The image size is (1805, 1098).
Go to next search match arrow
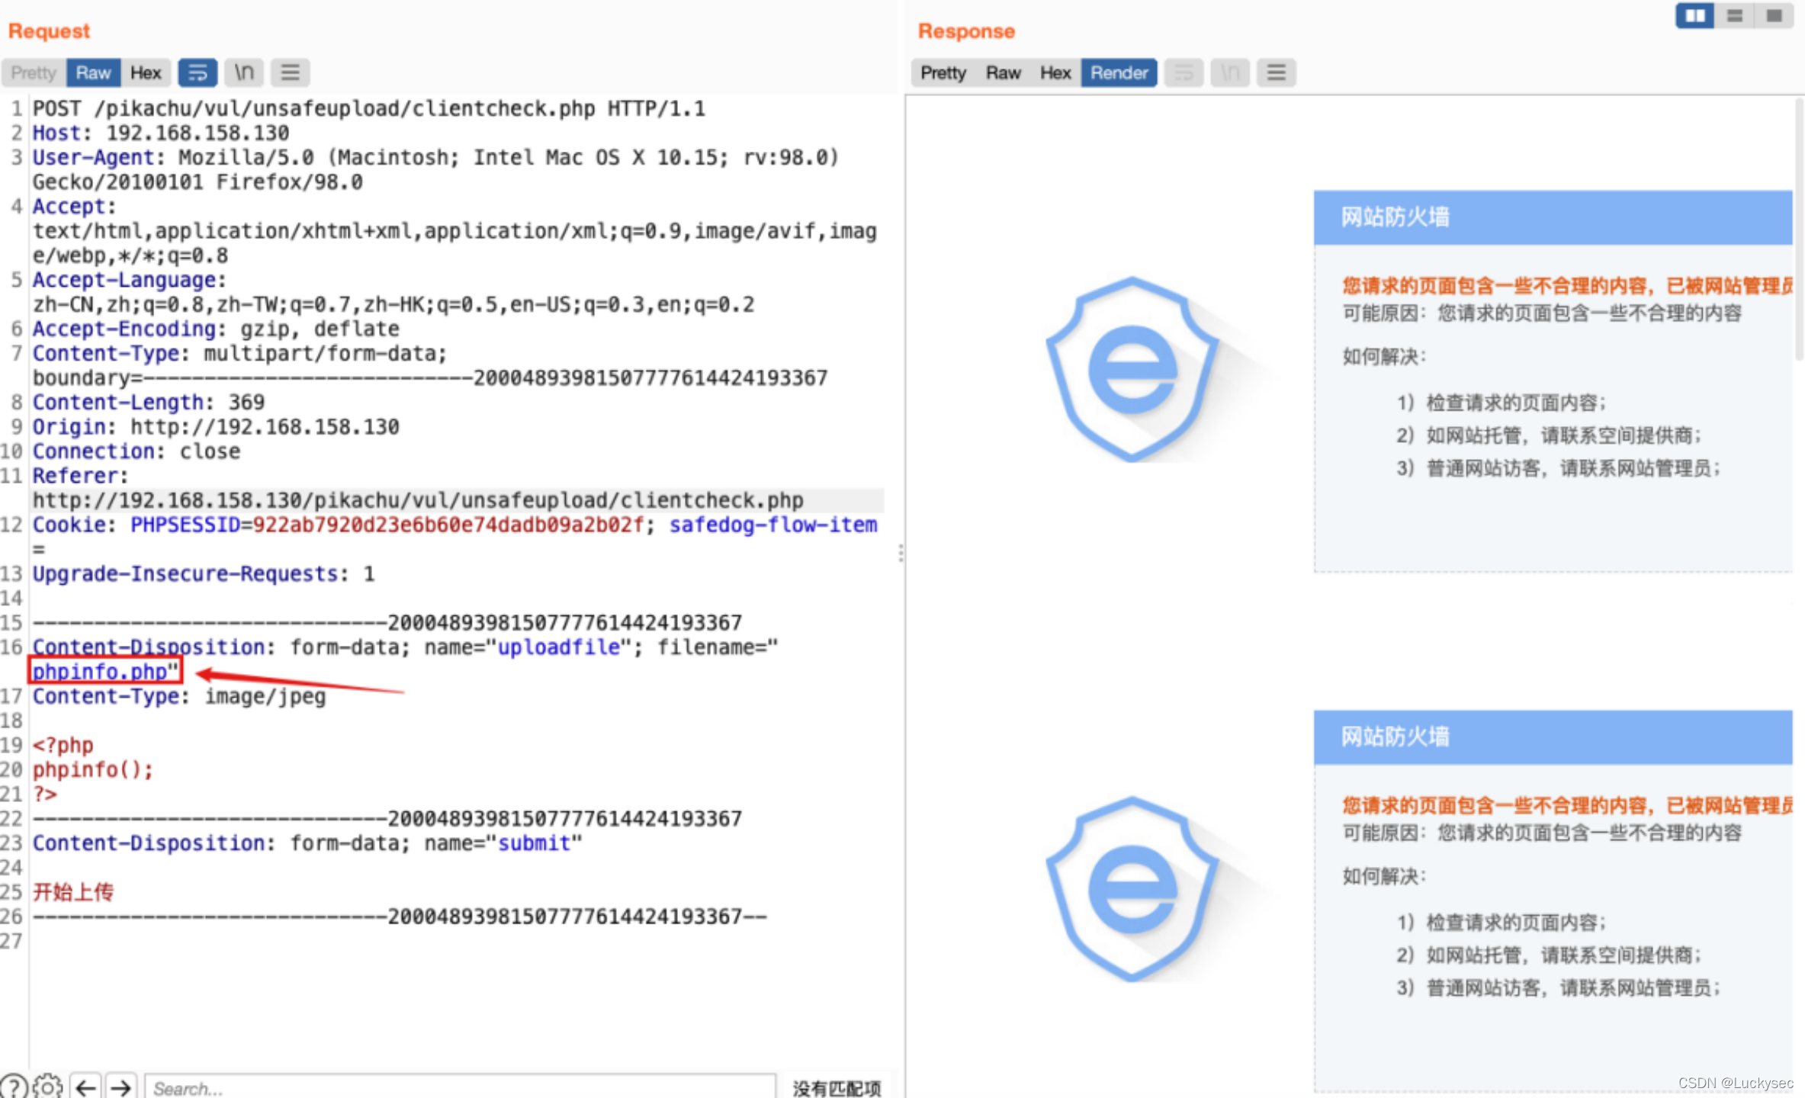120,1087
